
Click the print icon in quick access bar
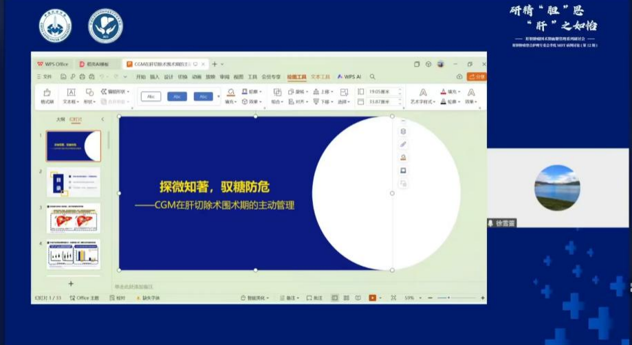pos(83,76)
